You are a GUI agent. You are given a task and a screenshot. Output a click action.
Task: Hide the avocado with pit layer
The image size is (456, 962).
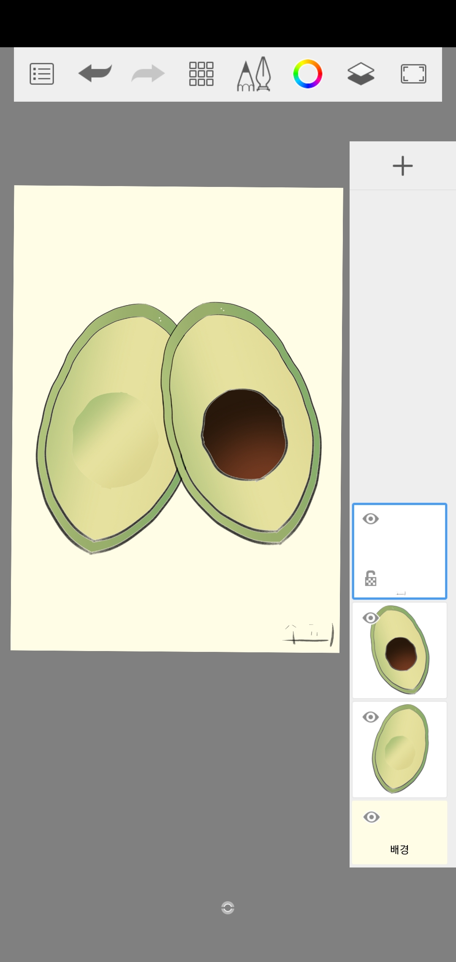click(371, 618)
